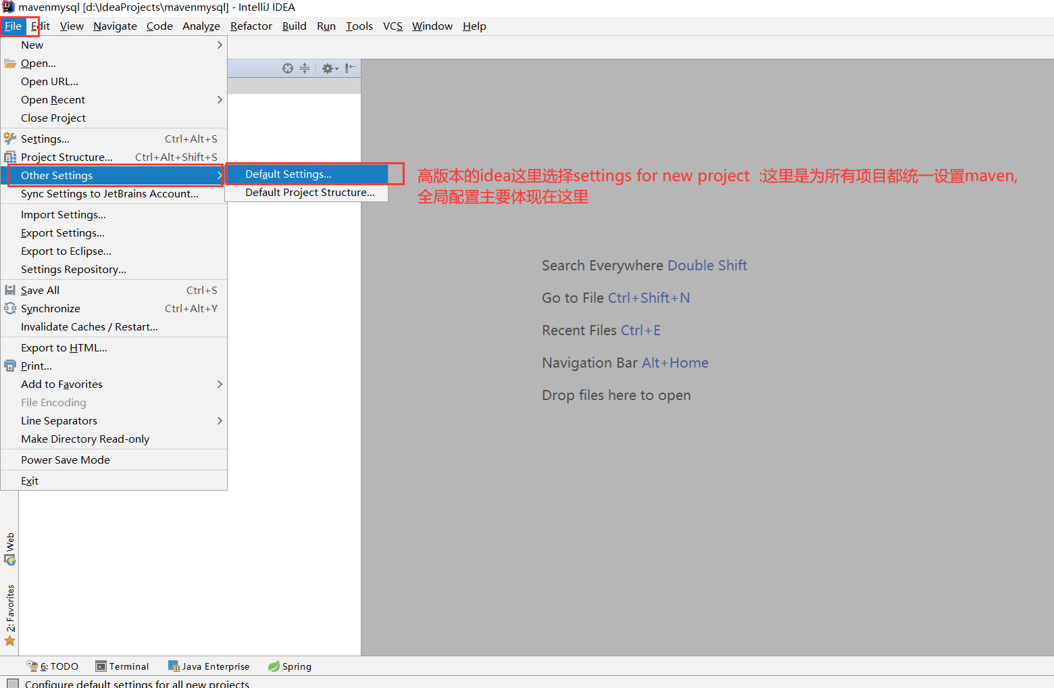Select Exit from File menu
Image resolution: width=1054 pixels, height=688 pixels.
click(114, 481)
